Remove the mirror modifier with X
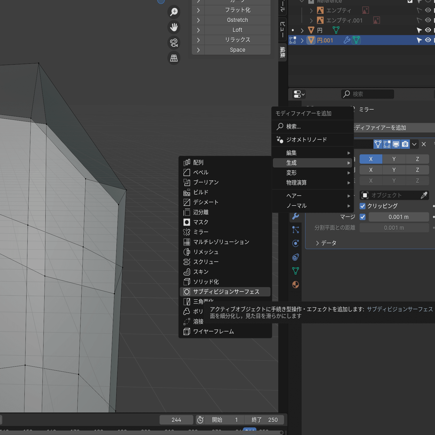 424,144
